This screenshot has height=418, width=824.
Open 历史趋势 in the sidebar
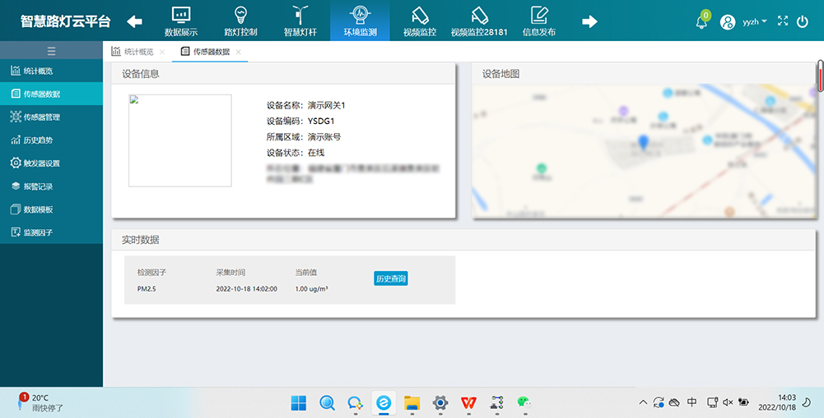pyautogui.click(x=38, y=140)
